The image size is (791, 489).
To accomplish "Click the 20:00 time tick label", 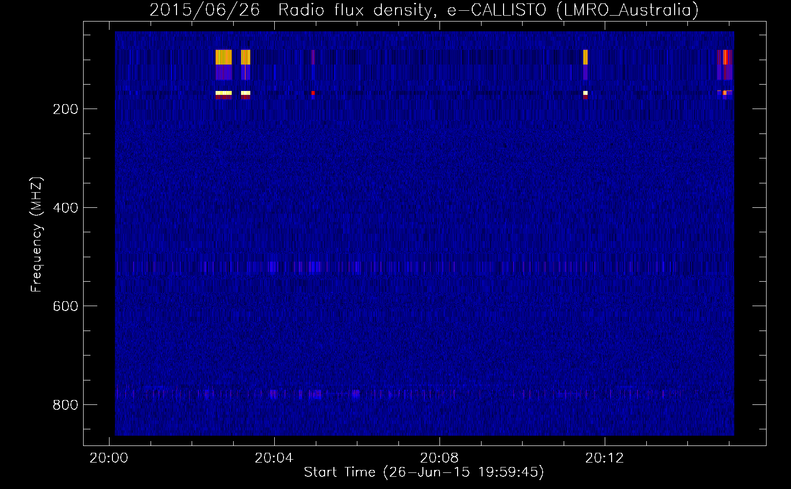I will point(109,458).
